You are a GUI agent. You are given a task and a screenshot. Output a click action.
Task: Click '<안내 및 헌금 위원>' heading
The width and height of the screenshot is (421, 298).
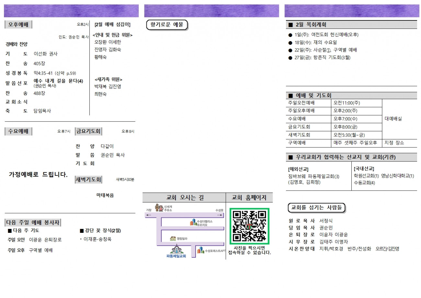click(113, 35)
